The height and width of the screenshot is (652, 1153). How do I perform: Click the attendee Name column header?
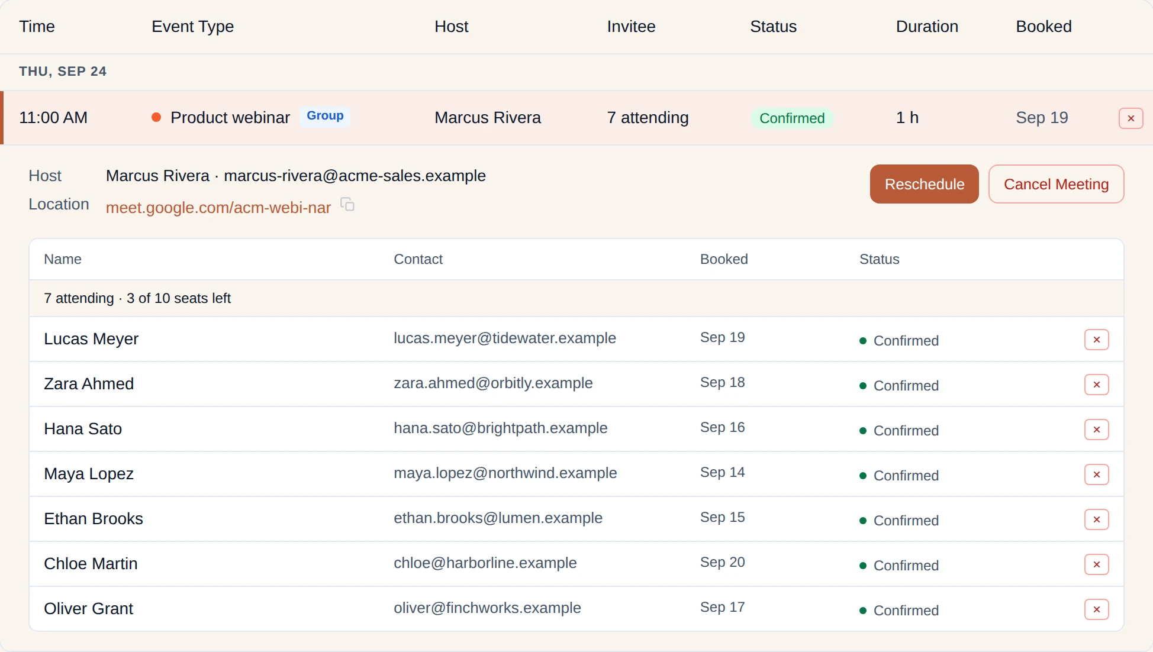point(63,259)
